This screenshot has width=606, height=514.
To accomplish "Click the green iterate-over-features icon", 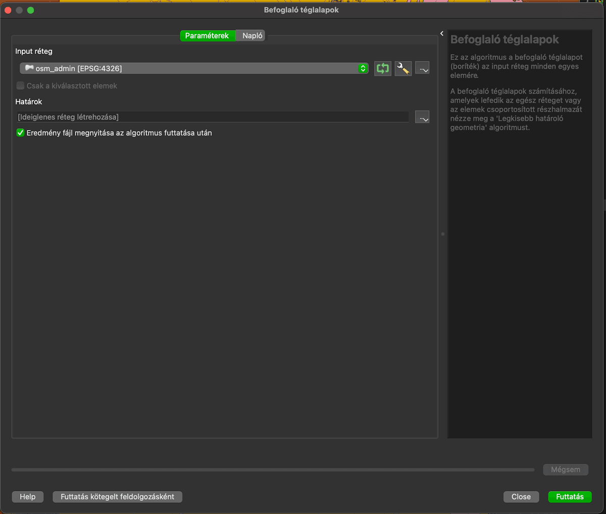I will 383,68.
